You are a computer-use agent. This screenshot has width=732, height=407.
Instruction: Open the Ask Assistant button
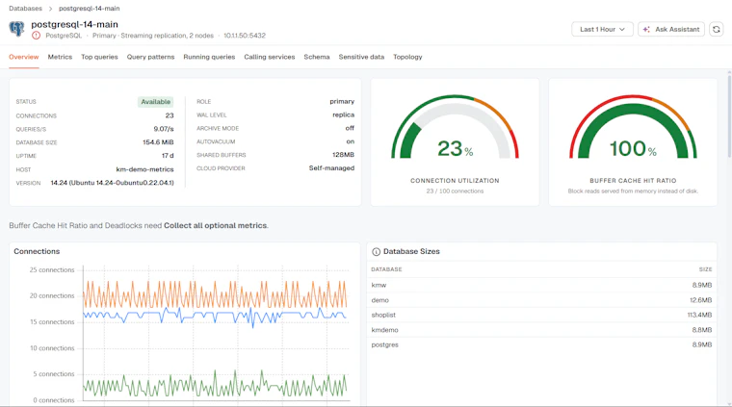(671, 29)
